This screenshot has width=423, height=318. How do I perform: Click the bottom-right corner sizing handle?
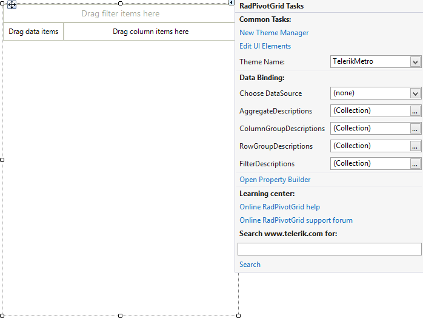click(x=239, y=316)
